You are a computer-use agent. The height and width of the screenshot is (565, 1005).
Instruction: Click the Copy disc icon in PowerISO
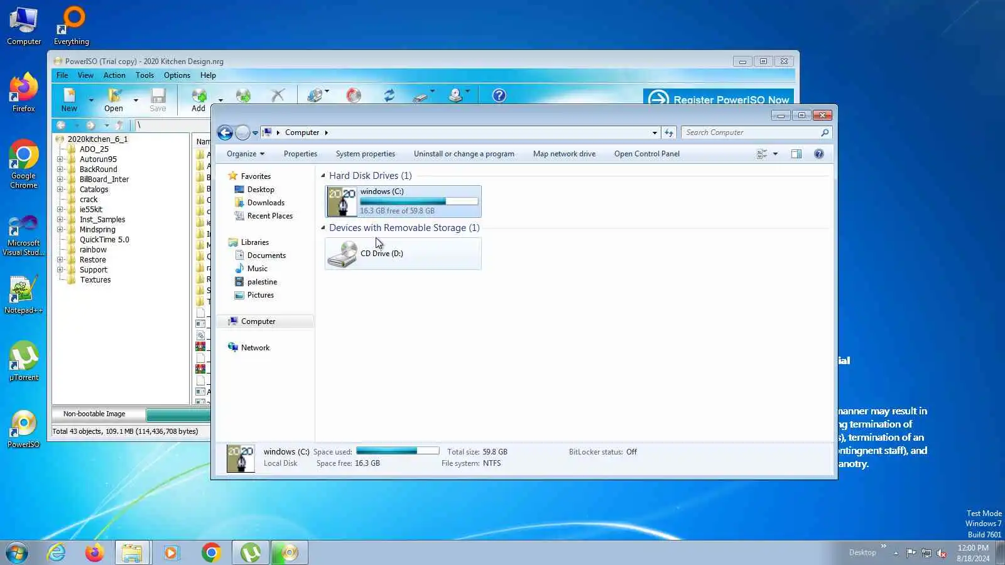[x=315, y=95]
